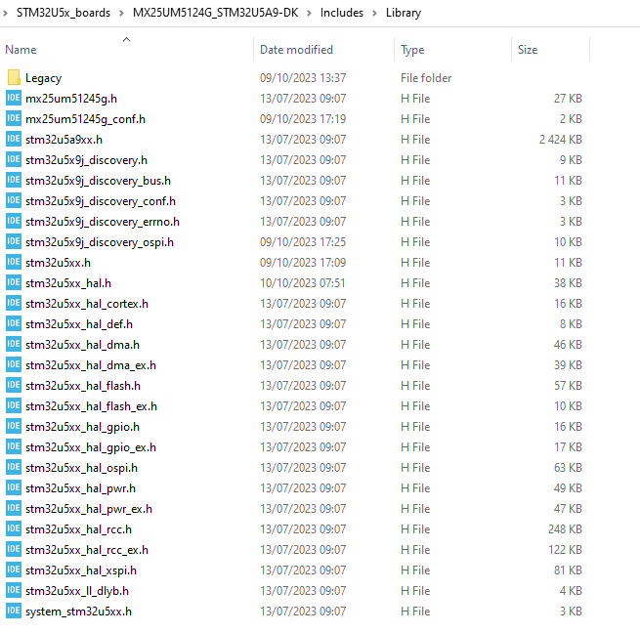Click date 09/10/2023 17:19 of mx25um51245g_conf.h

click(x=303, y=119)
